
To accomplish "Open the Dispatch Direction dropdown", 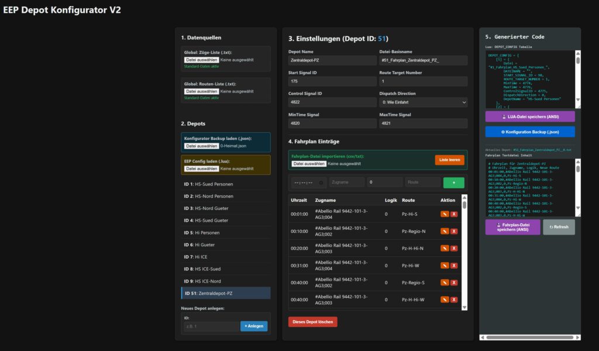I will pos(423,102).
